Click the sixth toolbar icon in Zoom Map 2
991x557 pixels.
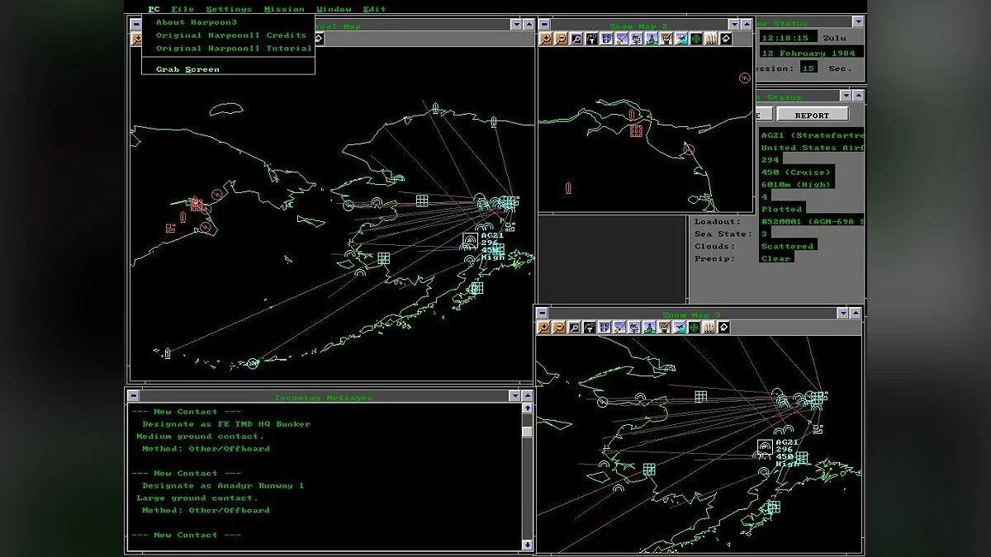pyautogui.click(x=621, y=38)
